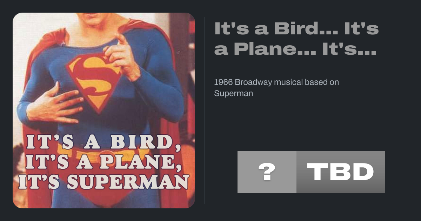Select the word "Superman" in the description
The image size is (421, 221).
pyautogui.click(x=233, y=94)
